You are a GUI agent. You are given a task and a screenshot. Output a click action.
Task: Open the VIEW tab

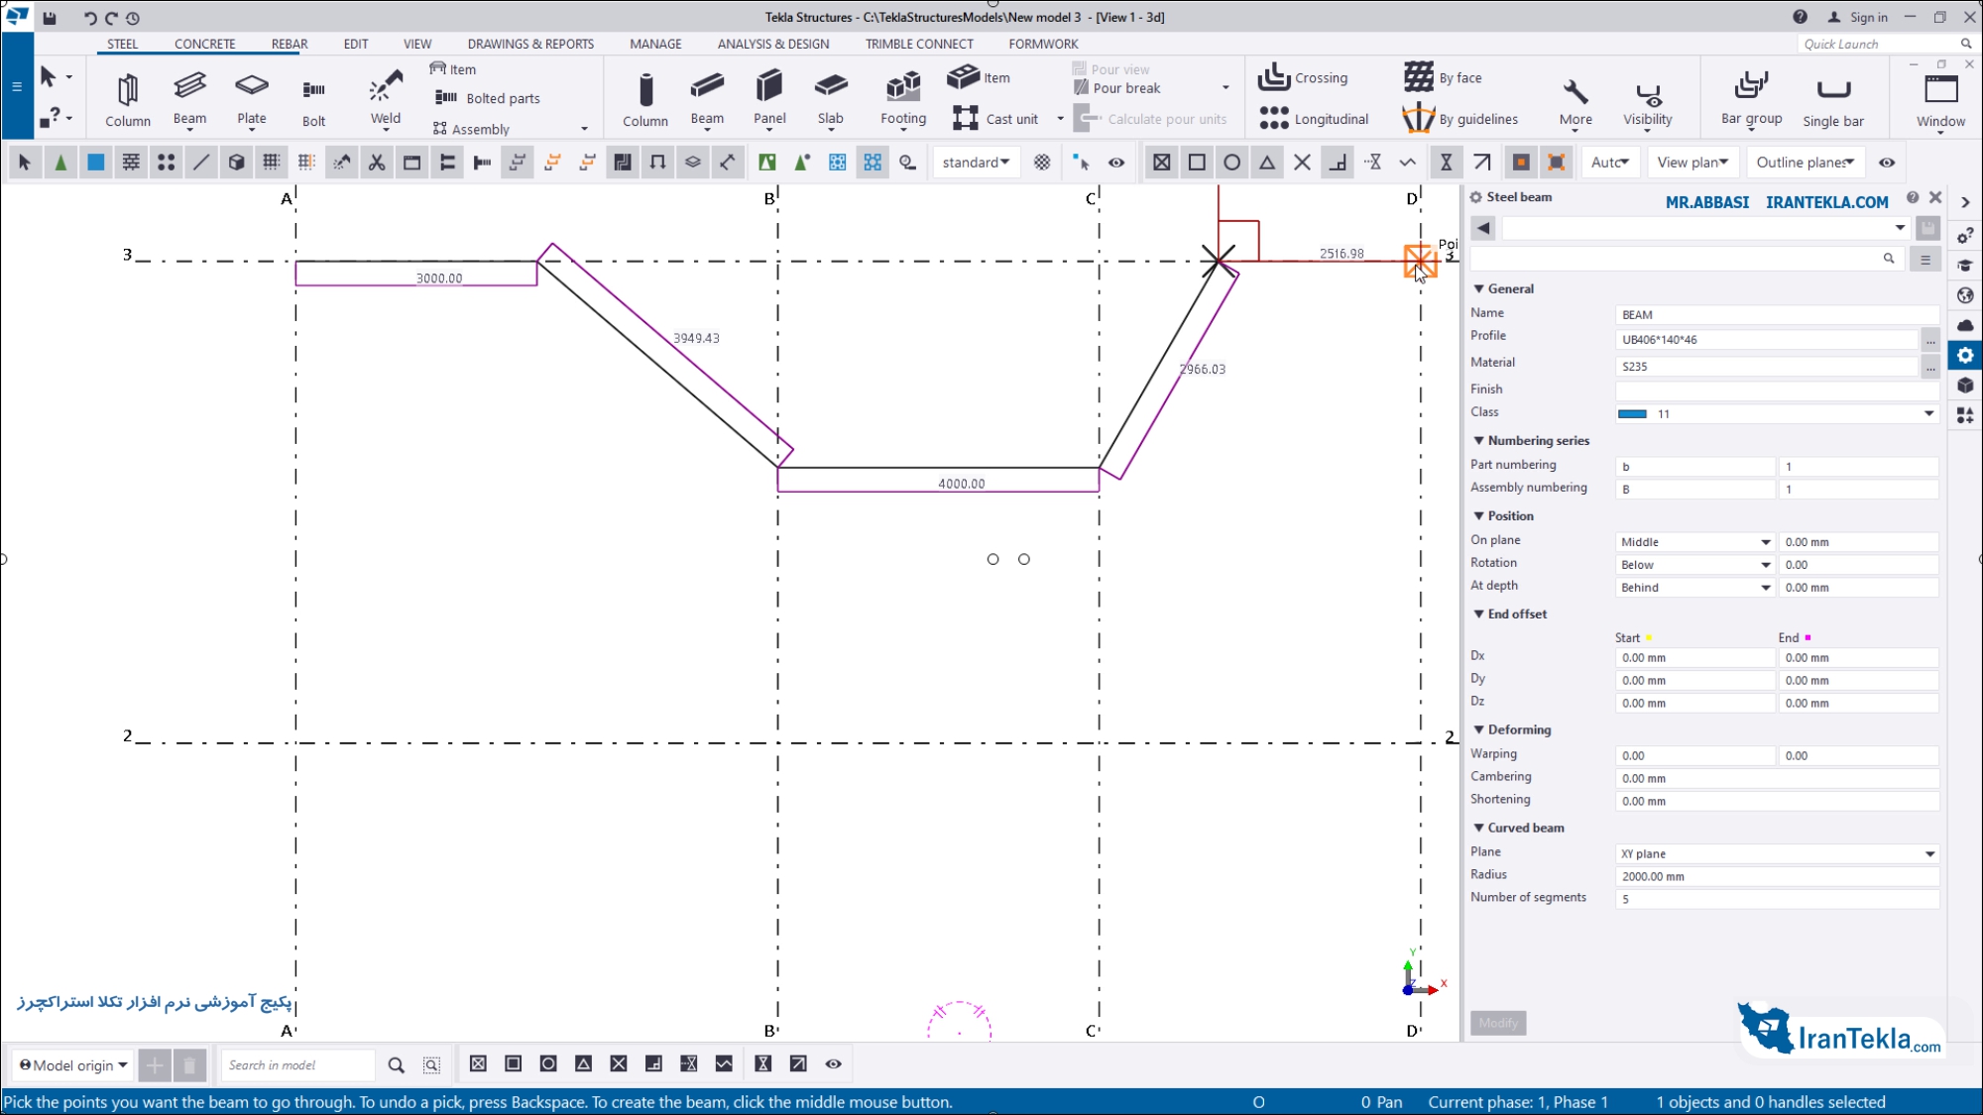pos(417,44)
